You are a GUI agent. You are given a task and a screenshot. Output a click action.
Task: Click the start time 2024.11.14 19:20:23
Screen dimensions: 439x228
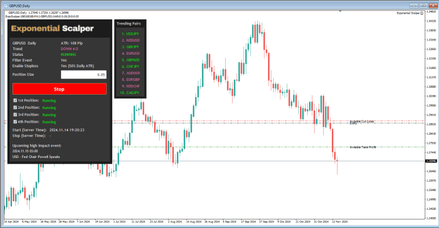pos(67,130)
